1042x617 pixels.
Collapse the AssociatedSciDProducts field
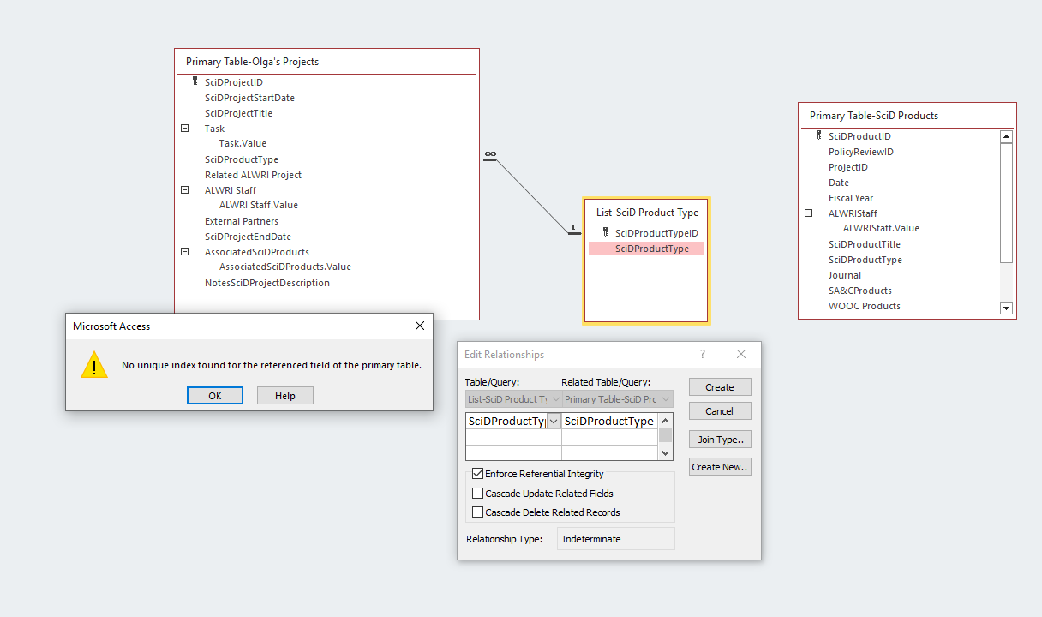click(184, 252)
